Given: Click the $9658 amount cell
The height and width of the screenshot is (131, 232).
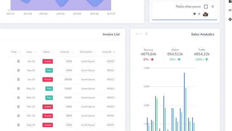Looking at the screenshot, I should (68, 79).
